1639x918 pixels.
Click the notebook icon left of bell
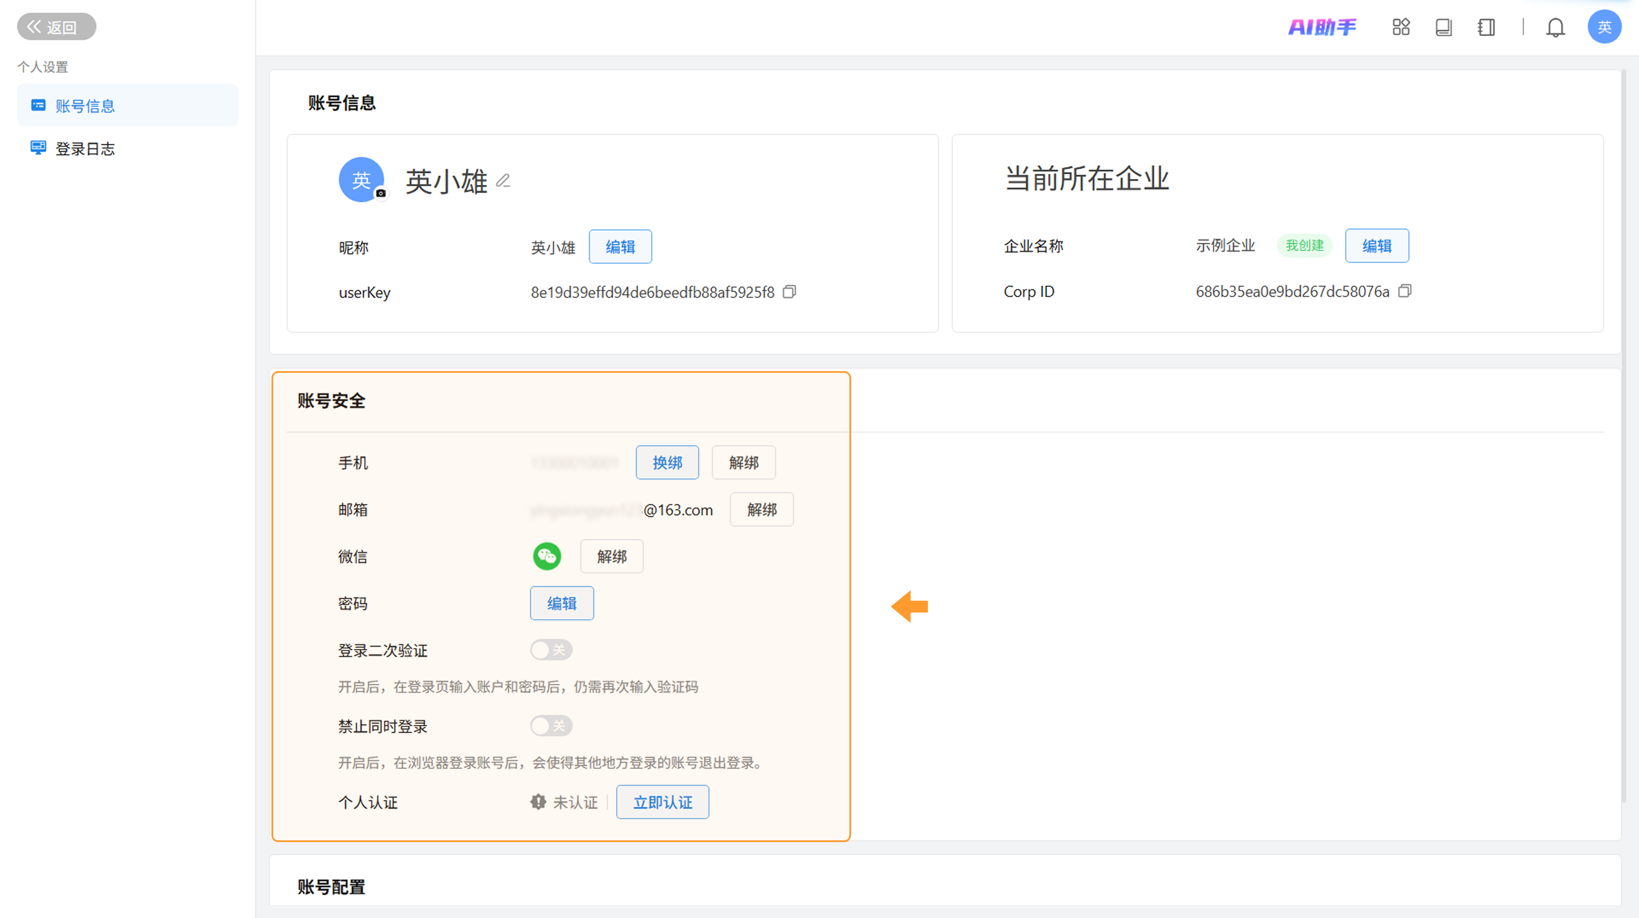[1486, 27]
